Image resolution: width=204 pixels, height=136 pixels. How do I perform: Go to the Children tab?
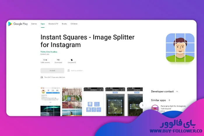(x=74, y=24)
